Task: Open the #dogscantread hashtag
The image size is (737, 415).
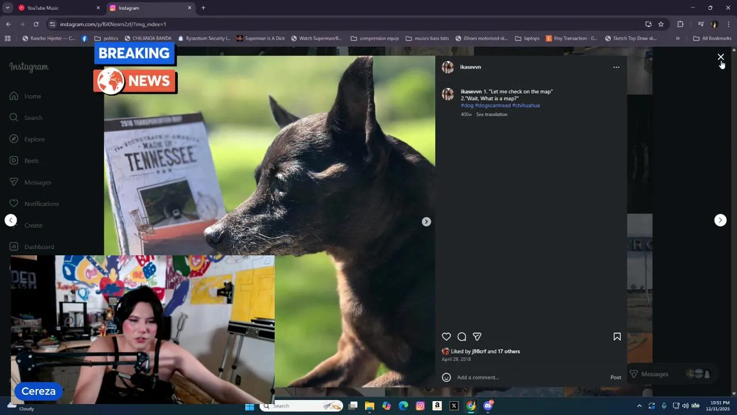Action: pyautogui.click(x=493, y=105)
